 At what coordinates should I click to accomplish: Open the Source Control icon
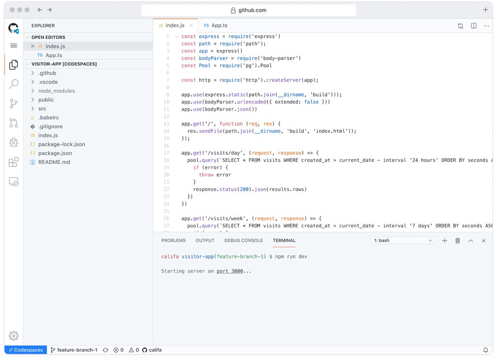(14, 103)
